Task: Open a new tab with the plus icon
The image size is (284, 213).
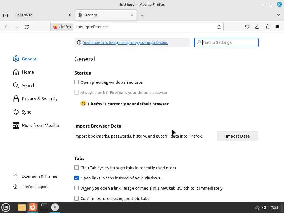Action: pyautogui.click(x=143, y=15)
